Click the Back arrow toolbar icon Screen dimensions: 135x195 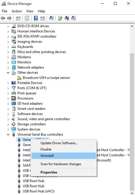3,18
